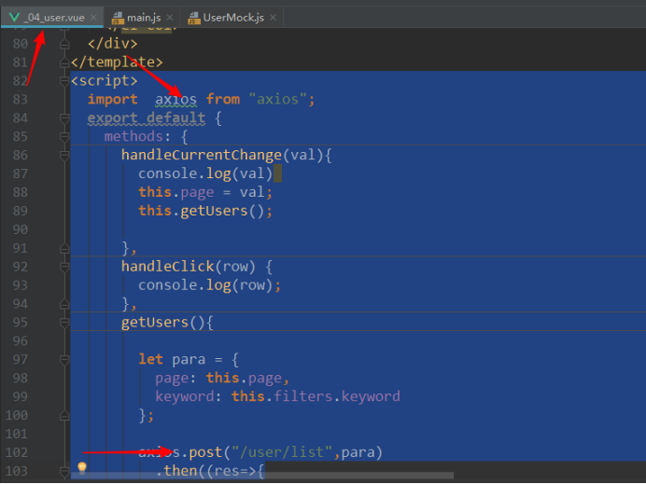Collapse handleCurrentChange fold at line 86
The height and width of the screenshot is (484, 646).
64,156
